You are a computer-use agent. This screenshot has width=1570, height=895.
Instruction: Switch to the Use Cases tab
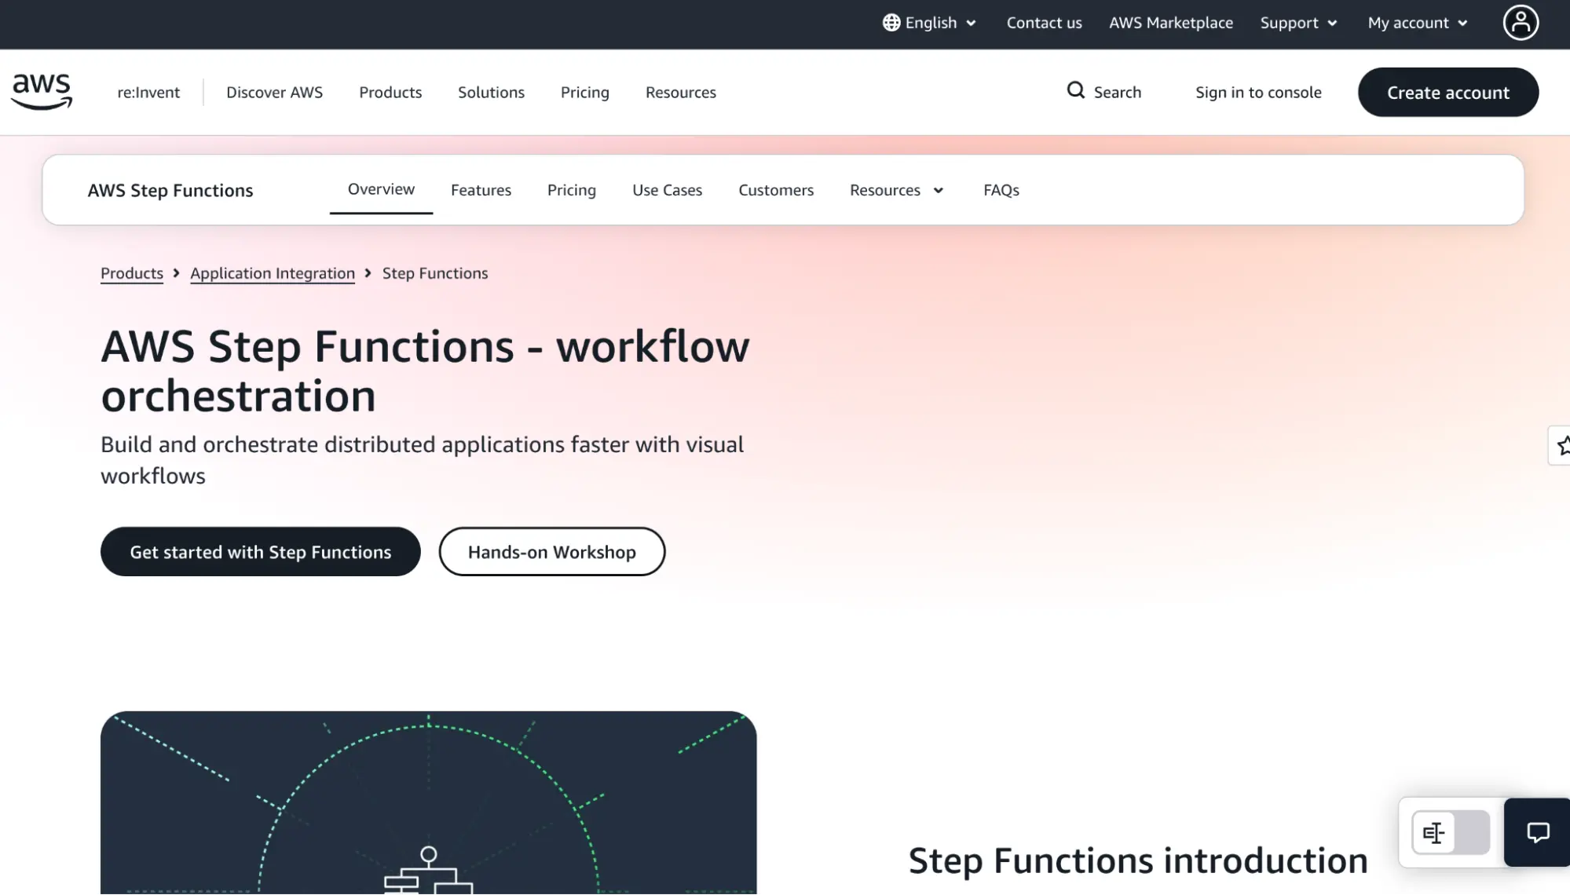pos(667,190)
